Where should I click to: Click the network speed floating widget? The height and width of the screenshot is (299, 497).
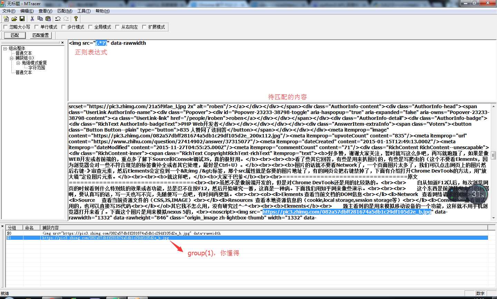(x=468, y=195)
